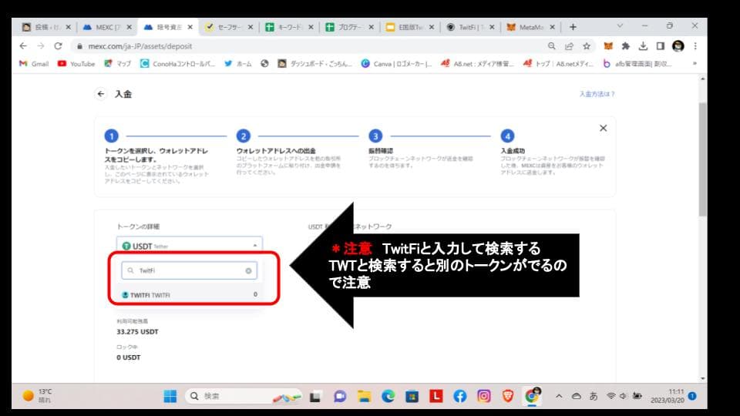Clear the TwitFi search field

(x=248, y=270)
